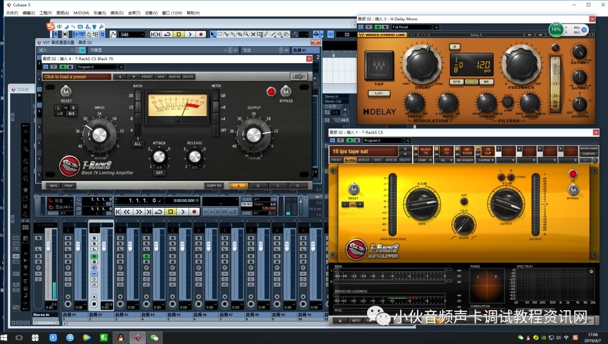Select the scissors split tool in the Cubase toolbar
The height and width of the screenshot is (344, 608).
tap(226, 34)
